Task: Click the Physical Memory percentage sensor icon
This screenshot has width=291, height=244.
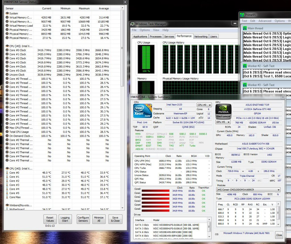Action: (x=7, y=38)
